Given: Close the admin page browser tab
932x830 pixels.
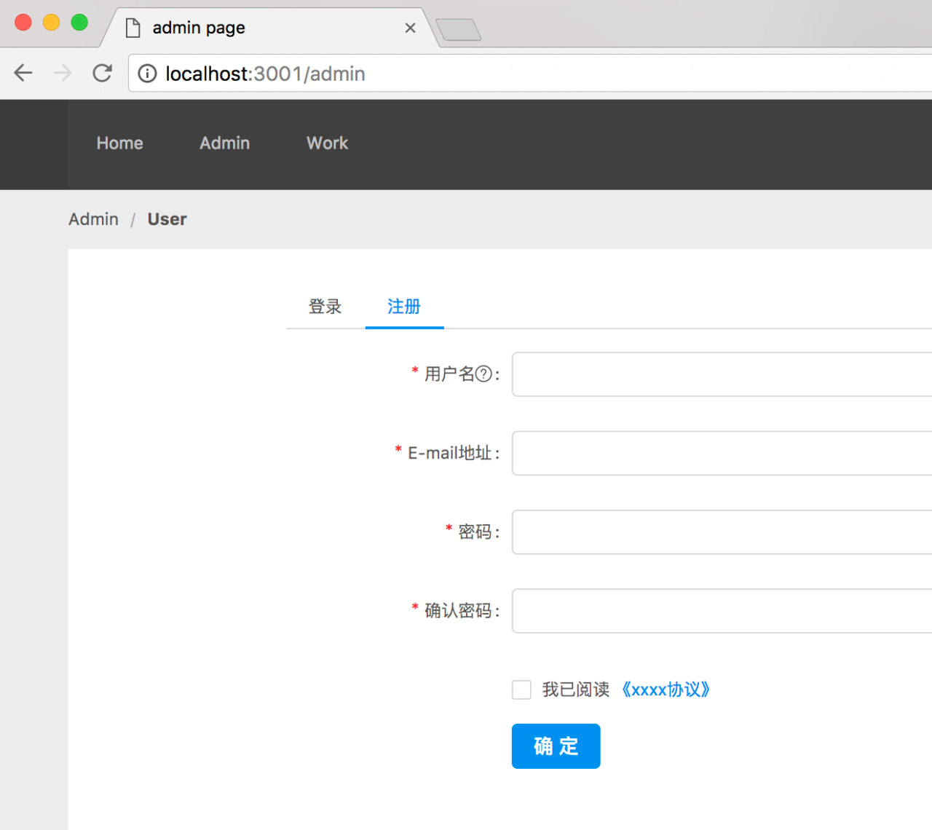Looking at the screenshot, I should [410, 28].
